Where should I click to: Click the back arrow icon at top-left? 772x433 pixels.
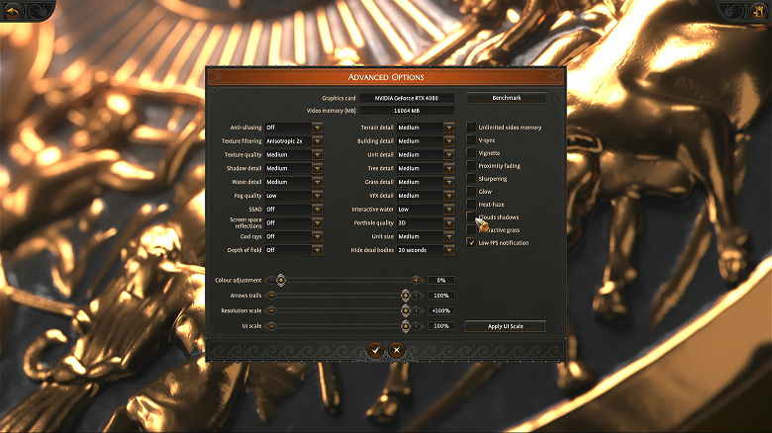pos(15,10)
